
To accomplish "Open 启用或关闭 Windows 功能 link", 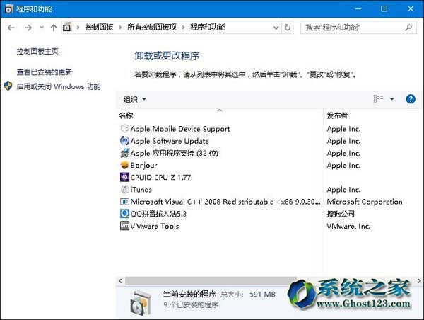I will tap(59, 86).
